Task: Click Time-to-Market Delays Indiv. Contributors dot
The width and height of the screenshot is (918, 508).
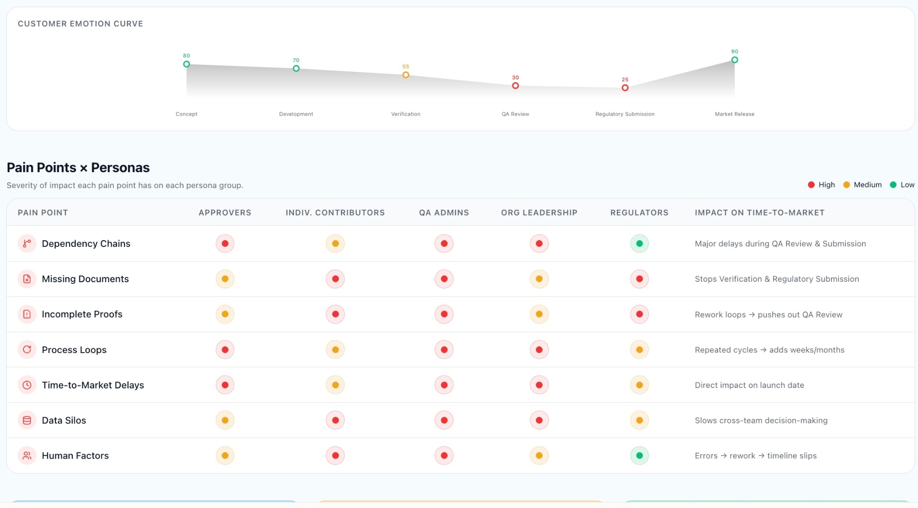Action: pyautogui.click(x=335, y=385)
